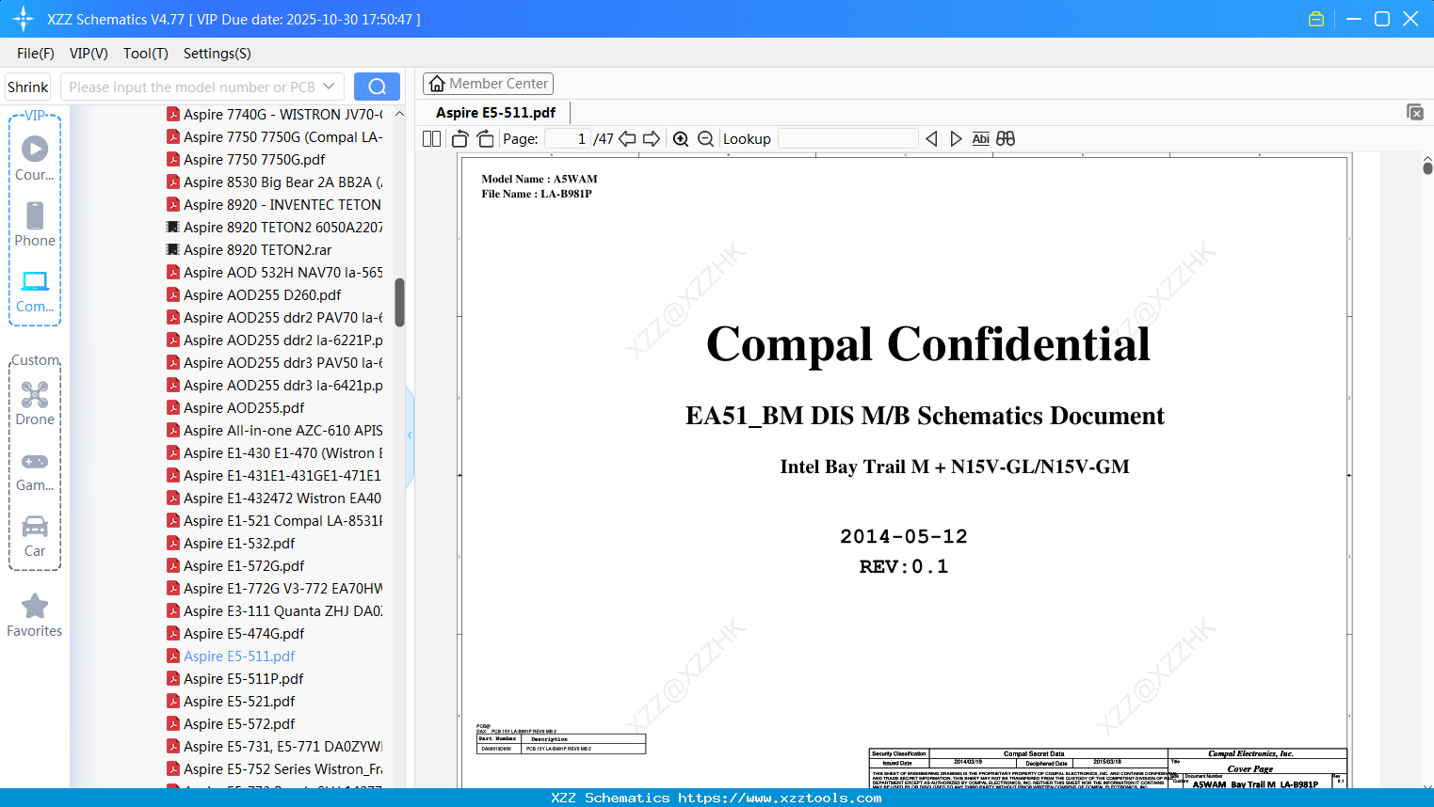The height and width of the screenshot is (807, 1434).
Task: Select the Computer category icon
Action: [35, 291]
